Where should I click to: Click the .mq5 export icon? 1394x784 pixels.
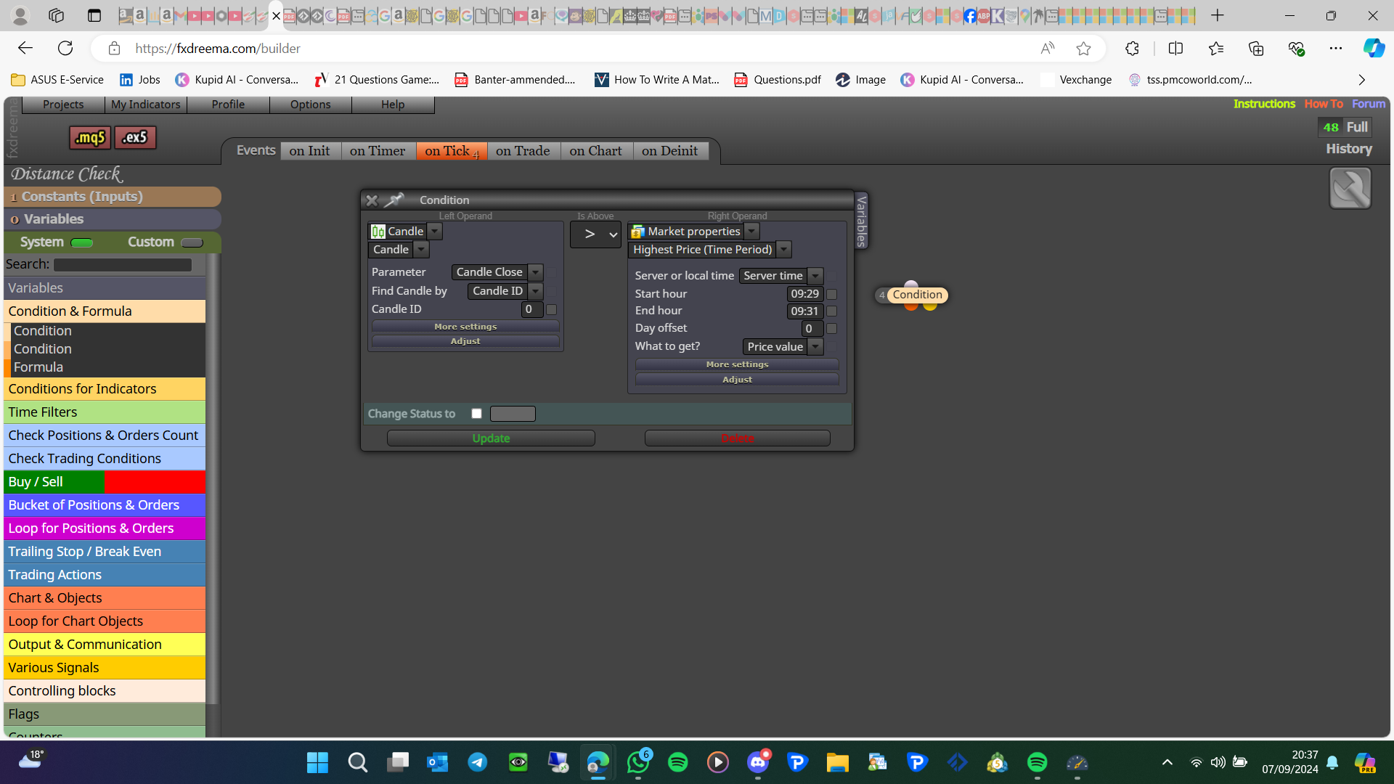coord(90,137)
